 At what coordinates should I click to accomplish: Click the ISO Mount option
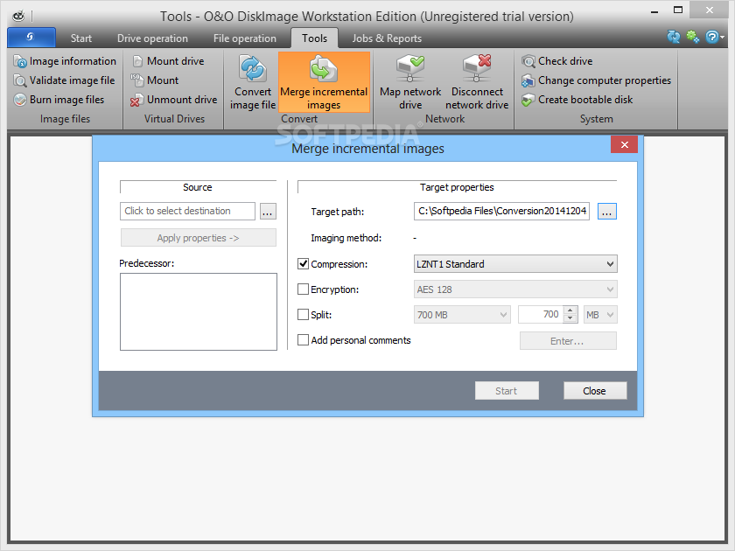[155, 80]
